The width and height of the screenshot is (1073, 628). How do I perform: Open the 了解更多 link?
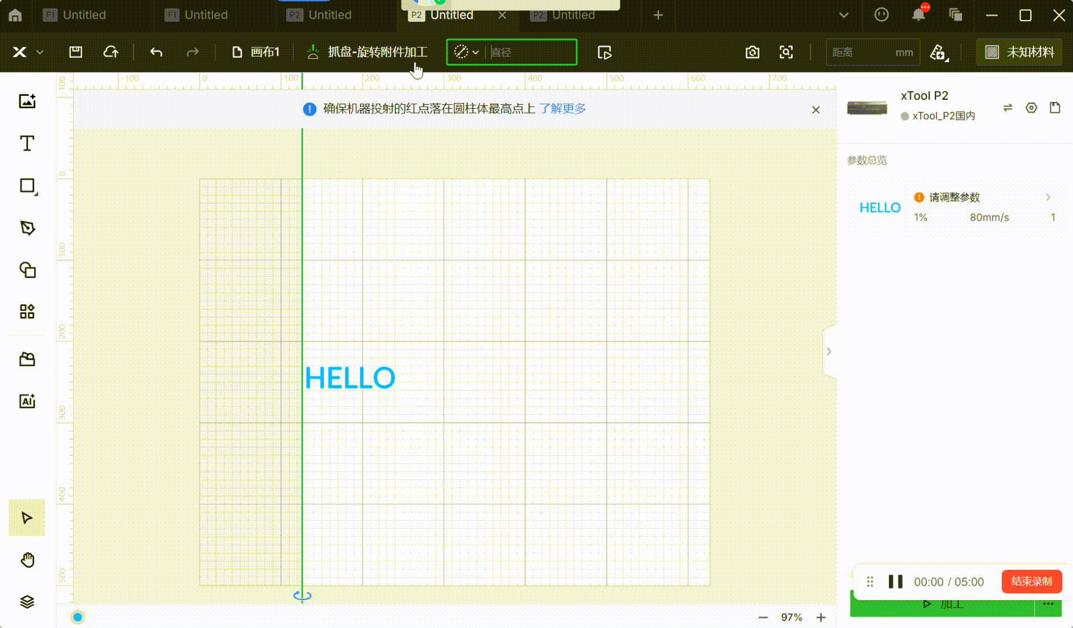[563, 108]
